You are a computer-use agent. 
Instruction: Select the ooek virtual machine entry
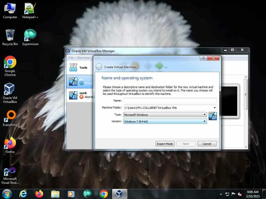point(80,95)
